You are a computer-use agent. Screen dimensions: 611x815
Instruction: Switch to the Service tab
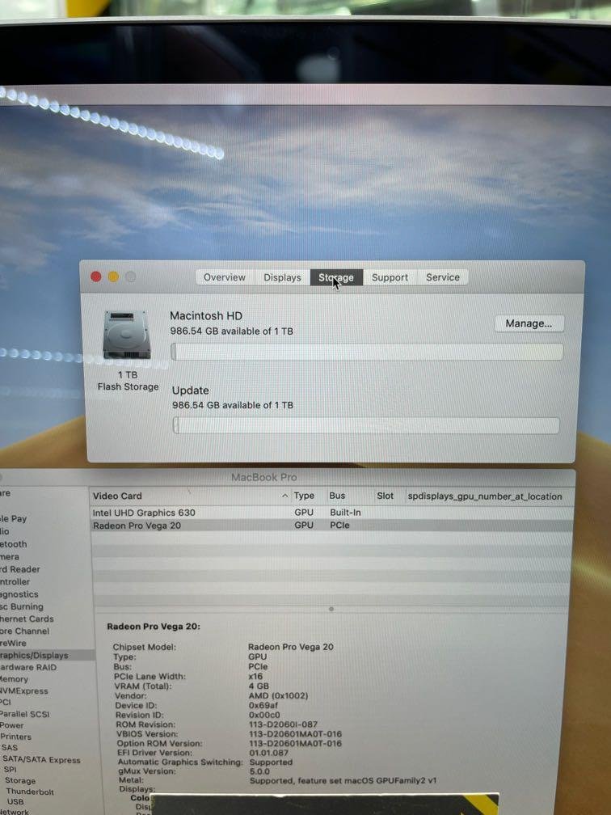tap(443, 277)
